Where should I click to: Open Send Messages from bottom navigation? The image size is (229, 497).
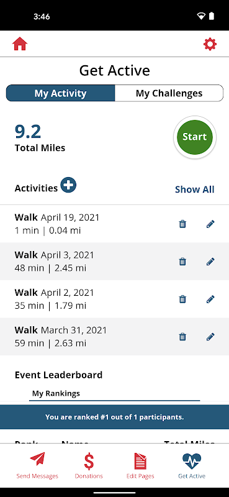[x=37, y=465]
